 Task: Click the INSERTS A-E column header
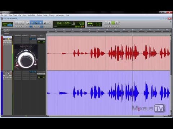(18, 35)
